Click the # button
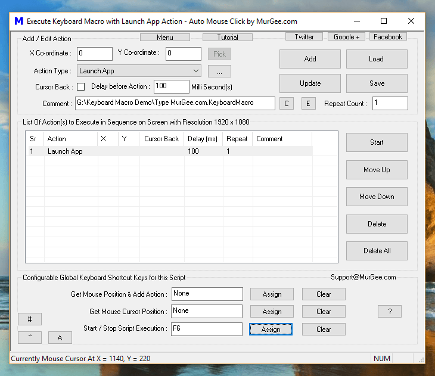The height and width of the screenshot is (376, 435). coord(30,319)
